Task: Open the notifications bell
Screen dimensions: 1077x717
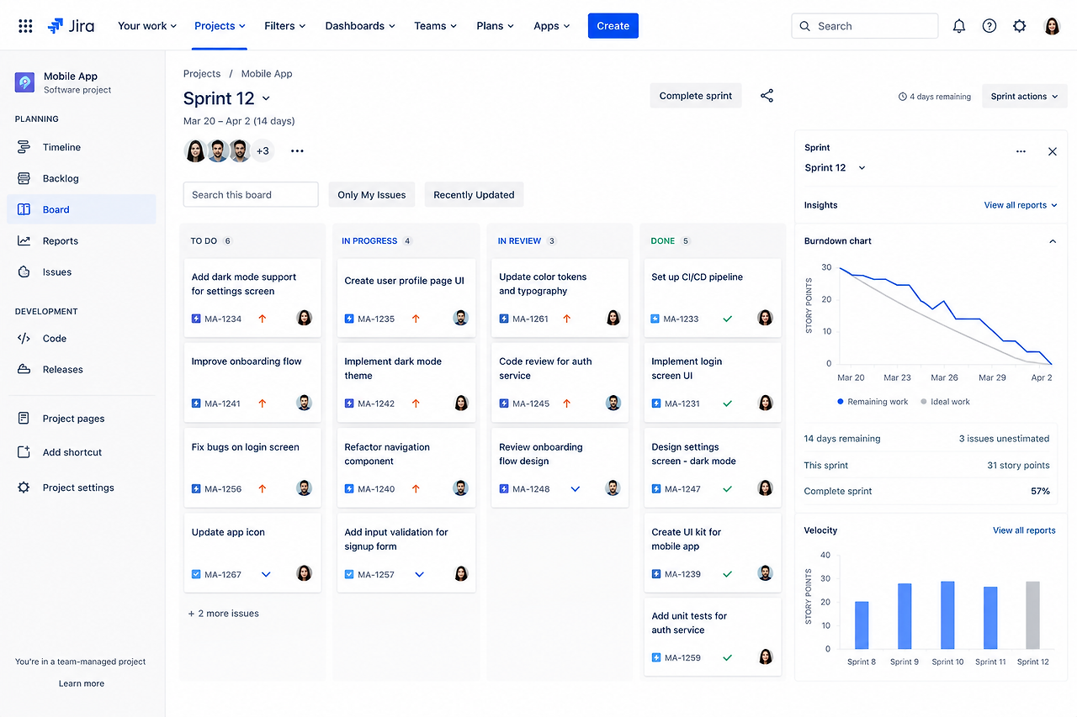Action: [959, 26]
